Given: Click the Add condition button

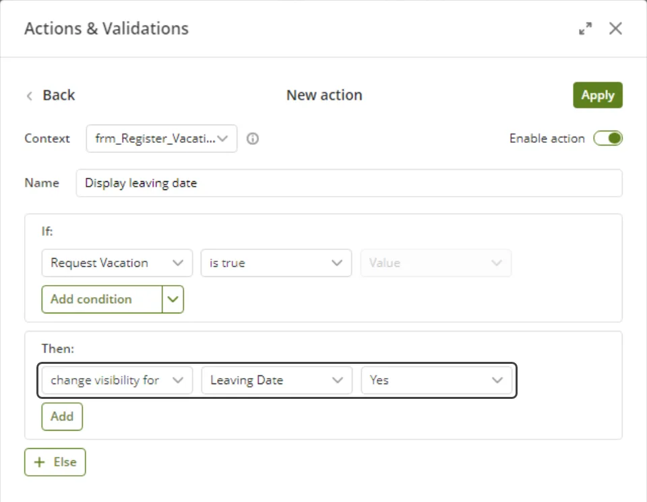Looking at the screenshot, I should click(x=102, y=299).
